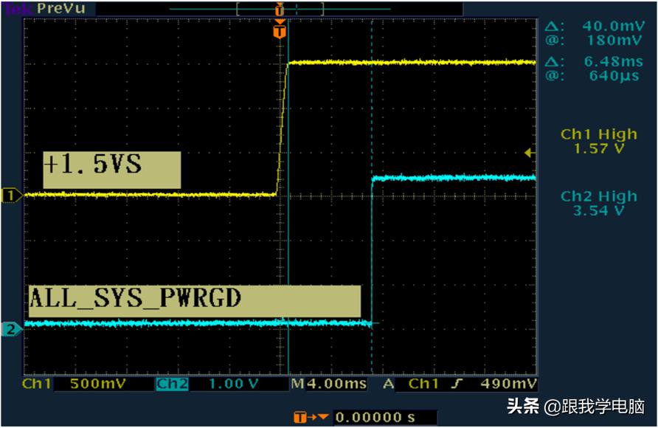Select the Ch1 500mV scale readout
This screenshot has height=428, width=658.
(72, 384)
